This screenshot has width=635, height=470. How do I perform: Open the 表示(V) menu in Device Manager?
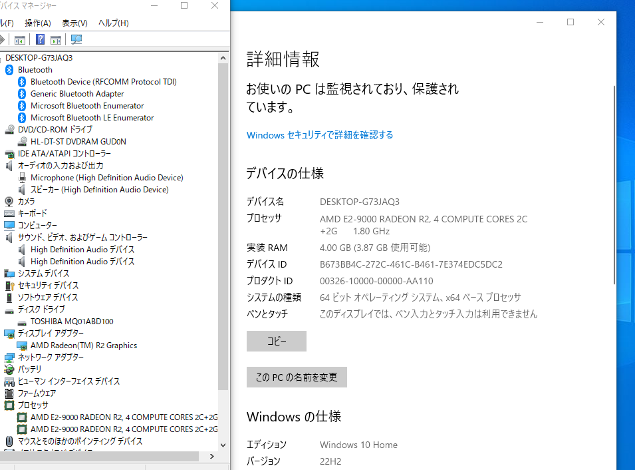74,23
